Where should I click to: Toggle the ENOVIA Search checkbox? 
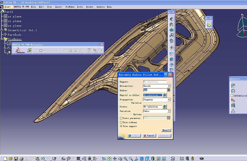(x=41, y=51)
